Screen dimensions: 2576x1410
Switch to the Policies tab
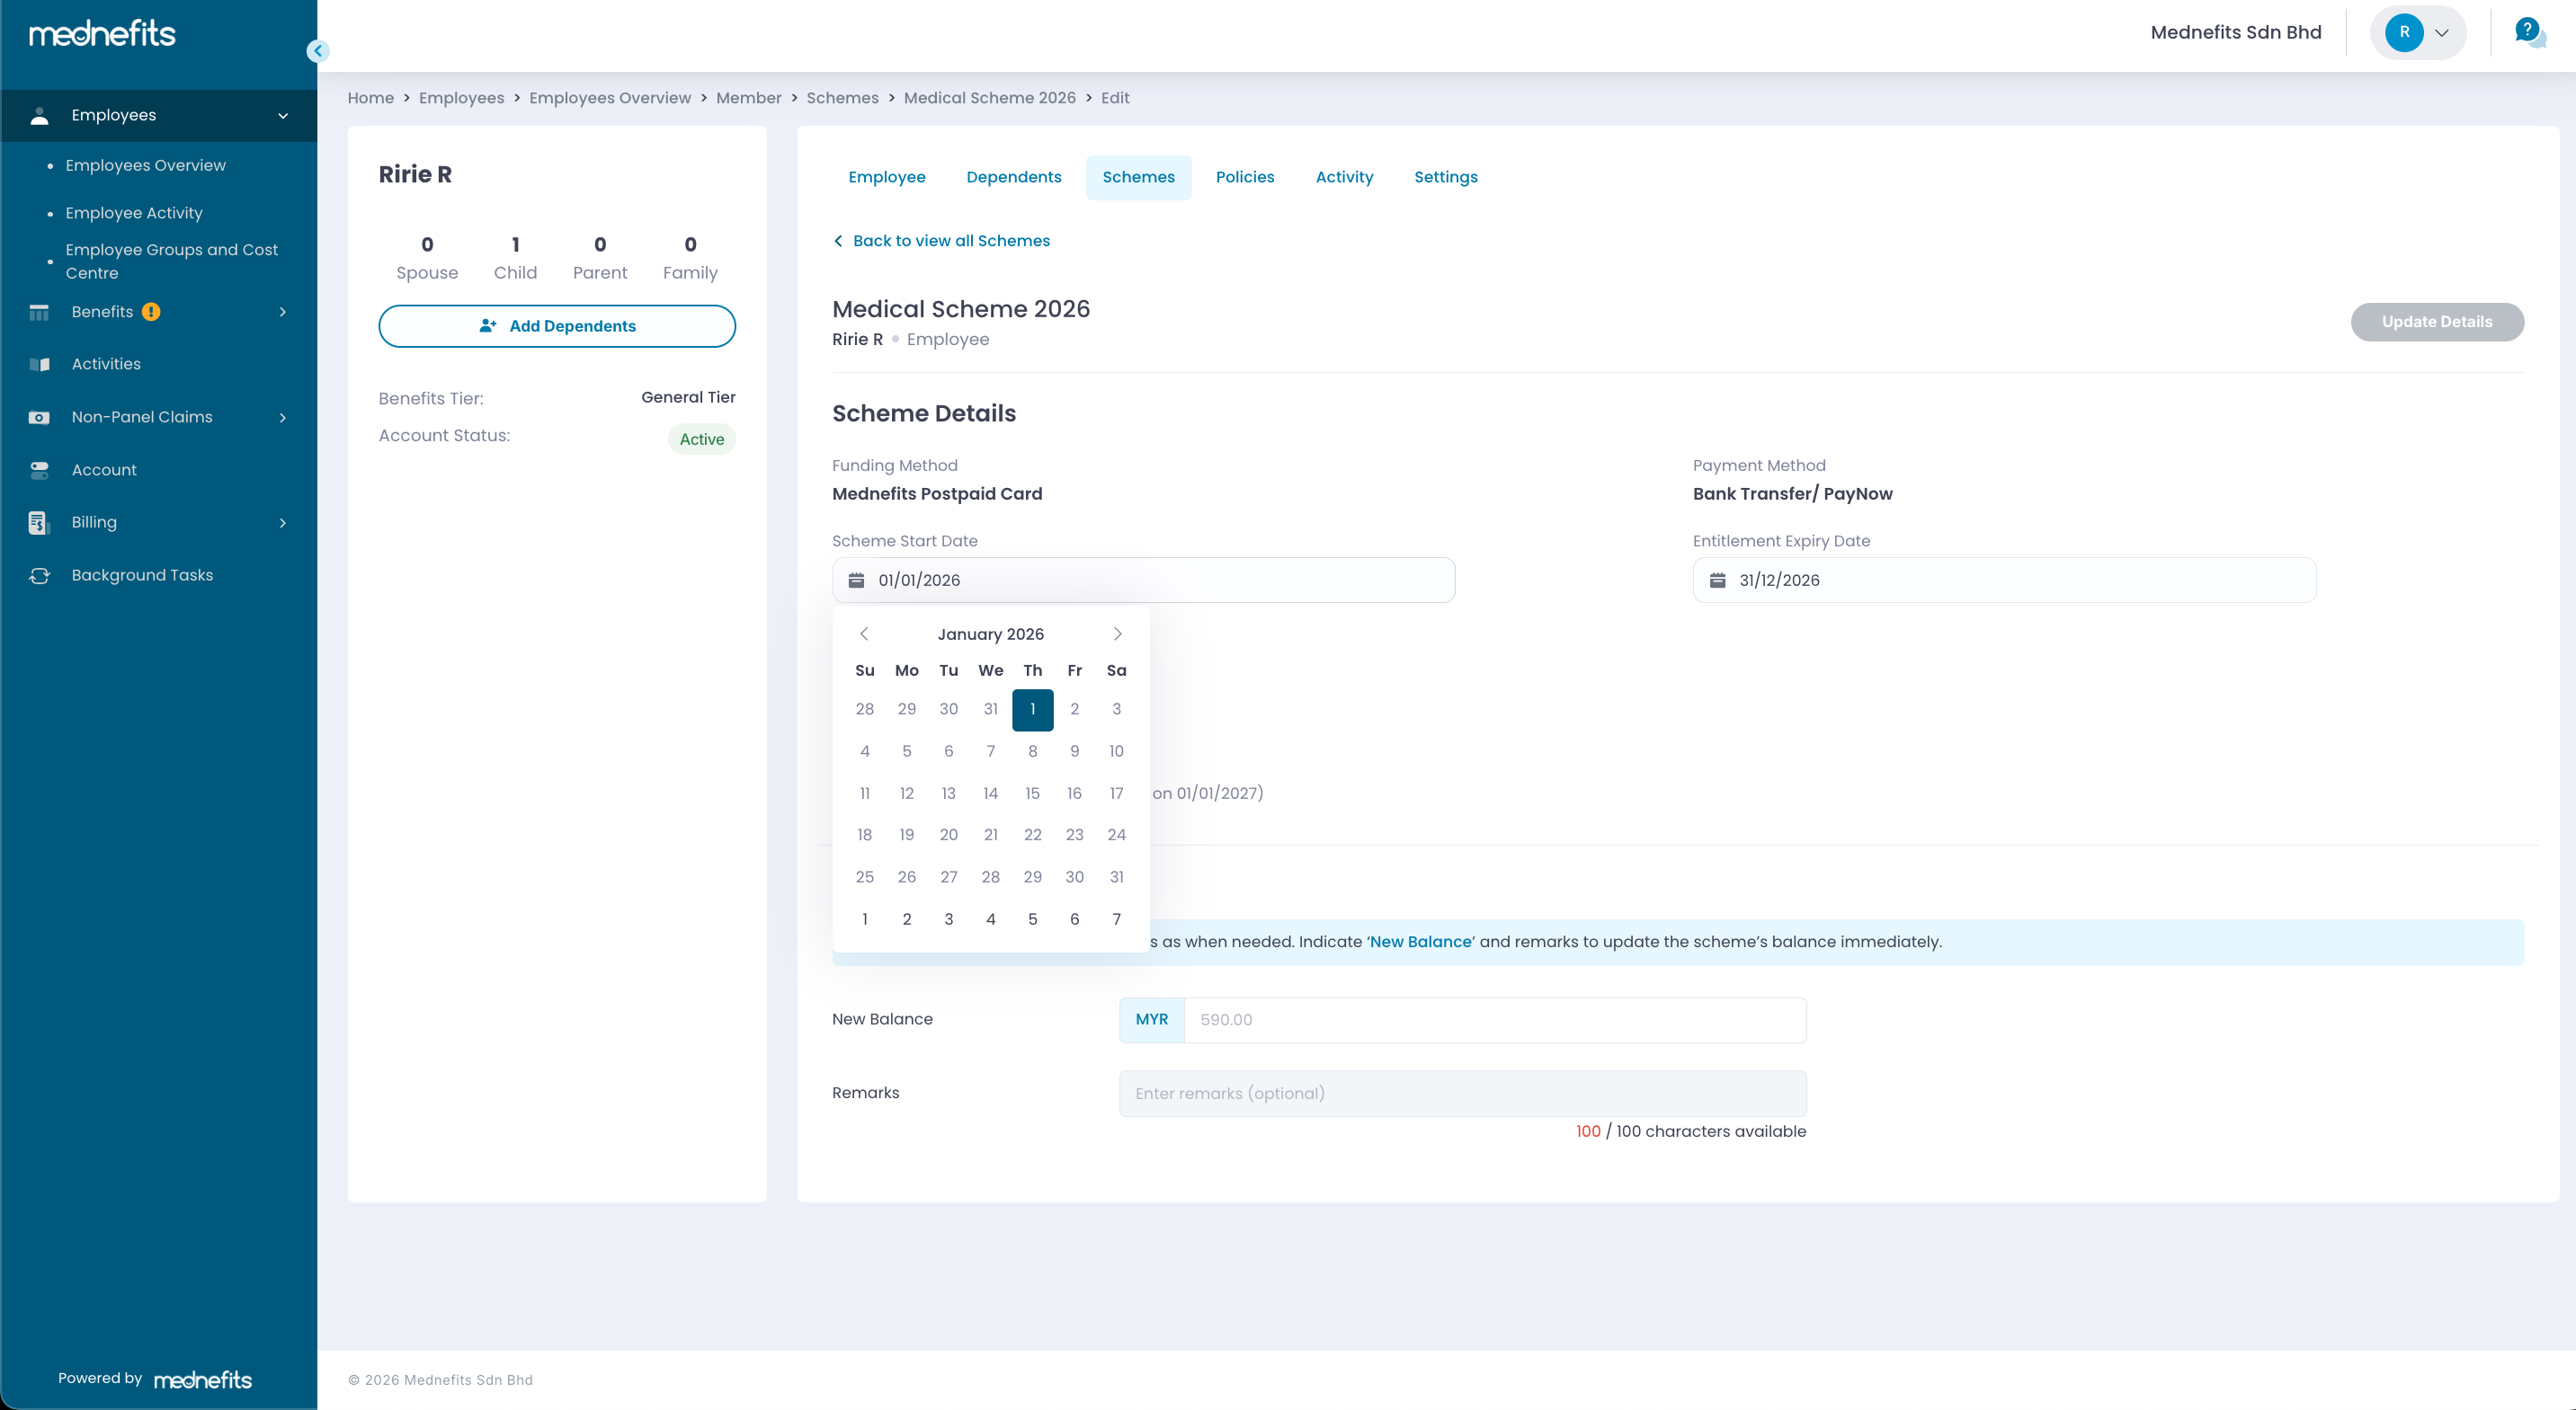coord(1244,177)
